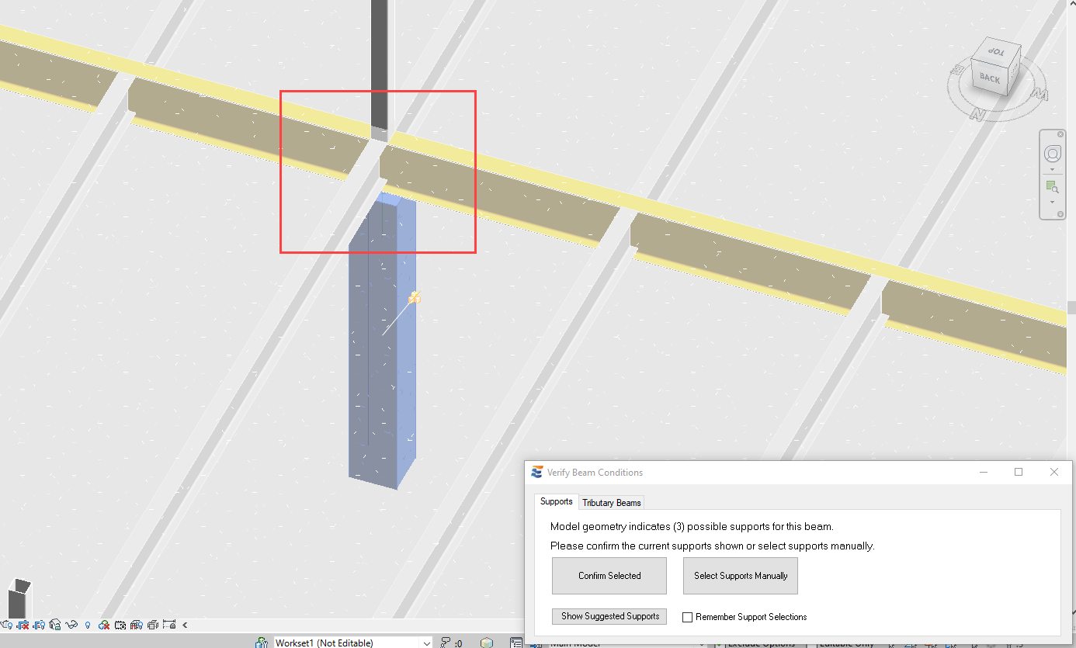Toggle Reveal Hidden Elements light bulb
The image size is (1076, 648).
(88, 625)
